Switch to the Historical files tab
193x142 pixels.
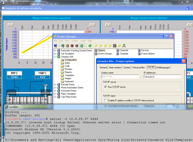point(138,68)
